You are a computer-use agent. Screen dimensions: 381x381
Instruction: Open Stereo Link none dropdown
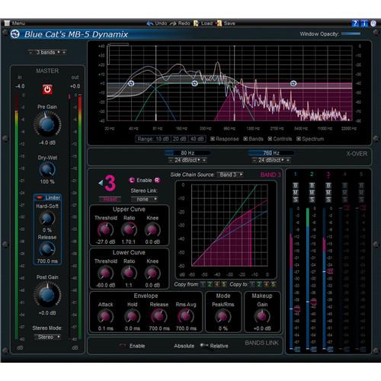pos(144,199)
